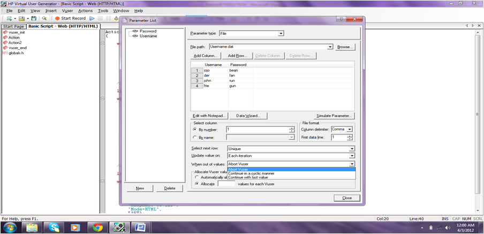The image size is (484, 234).
Task: Click the Browse button
Action: tap(345, 47)
